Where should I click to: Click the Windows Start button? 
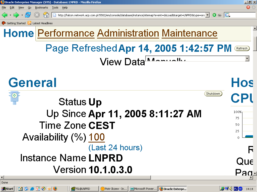[7, 189]
